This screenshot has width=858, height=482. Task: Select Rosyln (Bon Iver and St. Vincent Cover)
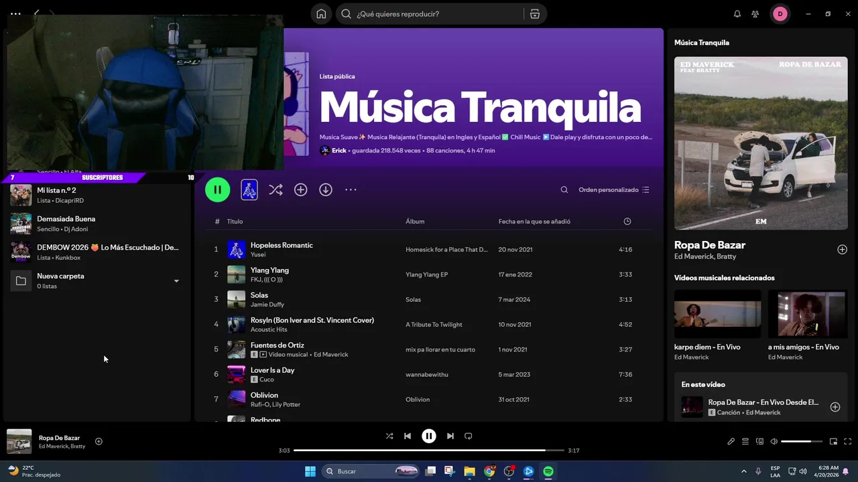tap(312, 320)
